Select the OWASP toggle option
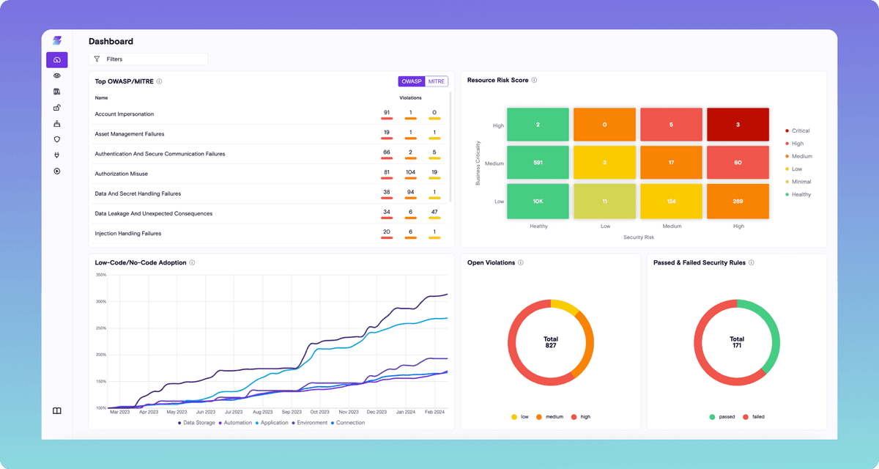This screenshot has width=879, height=469. [412, 81]
